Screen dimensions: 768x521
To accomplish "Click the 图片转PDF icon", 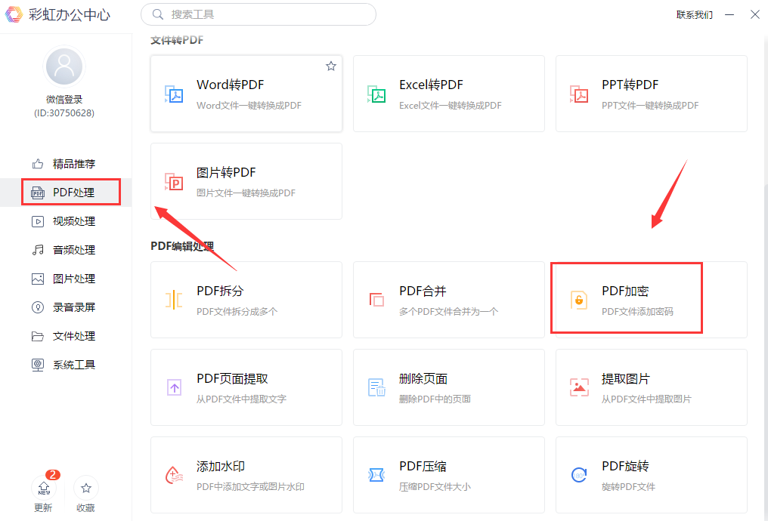I will [x=173, y=181].
